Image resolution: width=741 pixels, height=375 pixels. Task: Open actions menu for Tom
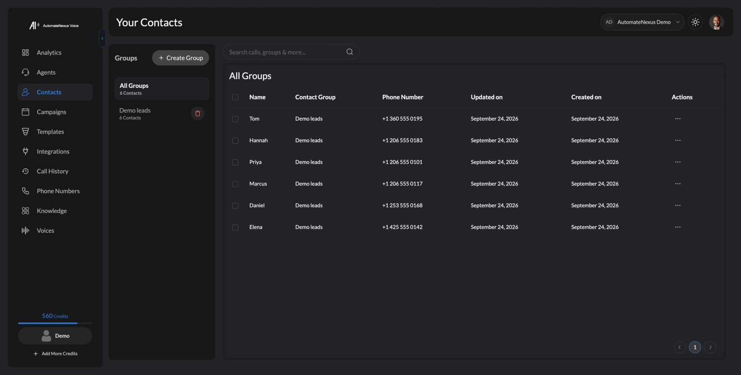click(678, 119)
